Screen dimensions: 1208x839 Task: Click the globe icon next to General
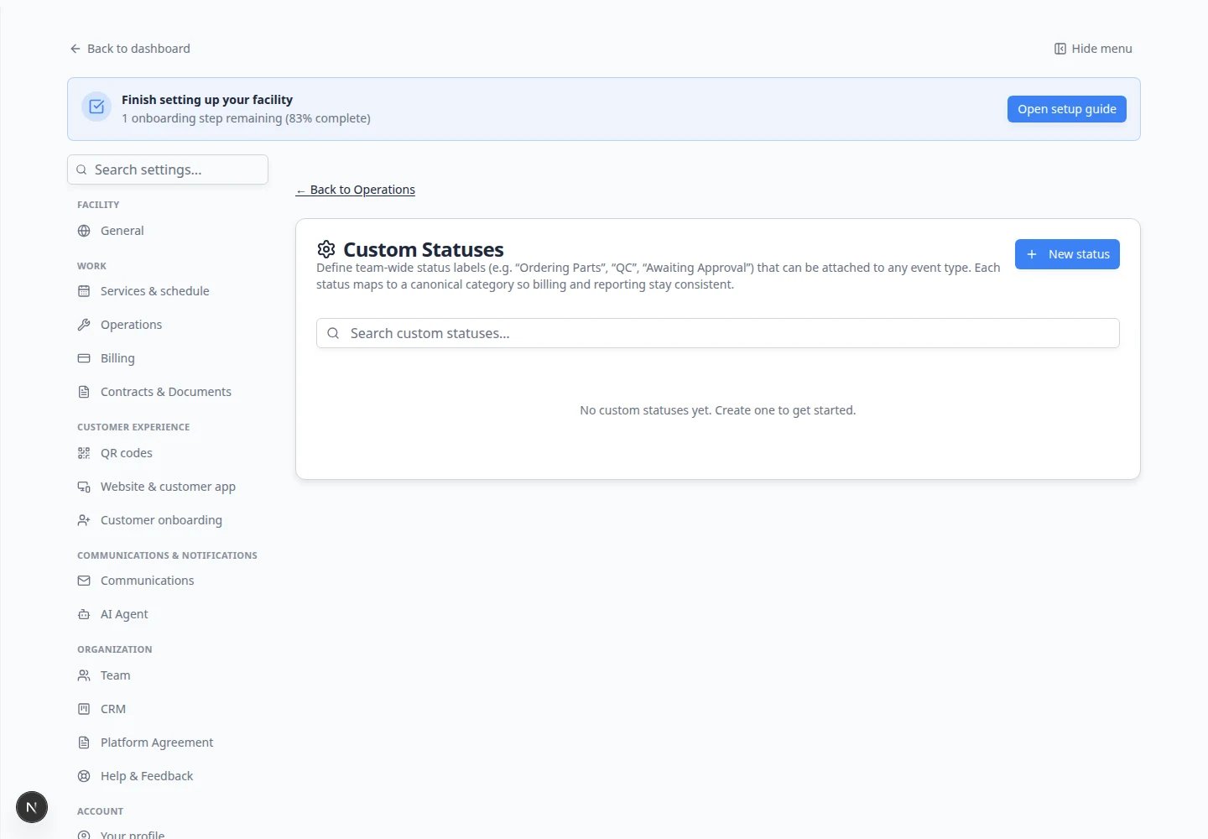[x=84, y=231]
